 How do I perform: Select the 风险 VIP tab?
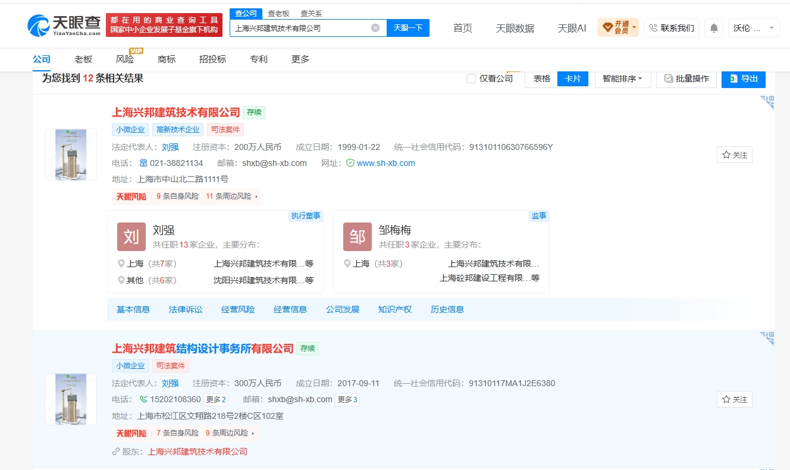125,59
